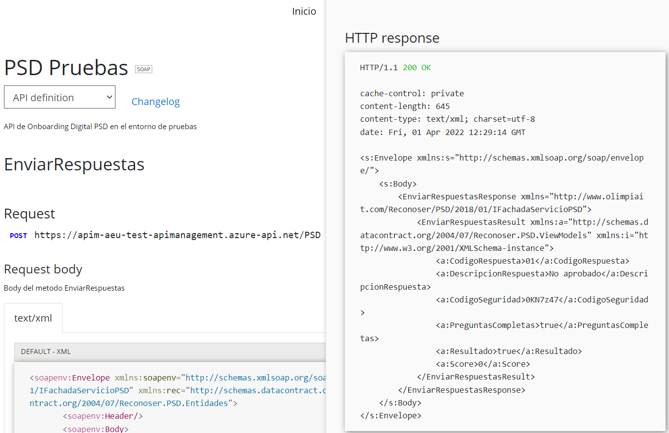The image size is (669, 433).
Task: Click the chevron arrow of API definition
Action: click(109, 97)
